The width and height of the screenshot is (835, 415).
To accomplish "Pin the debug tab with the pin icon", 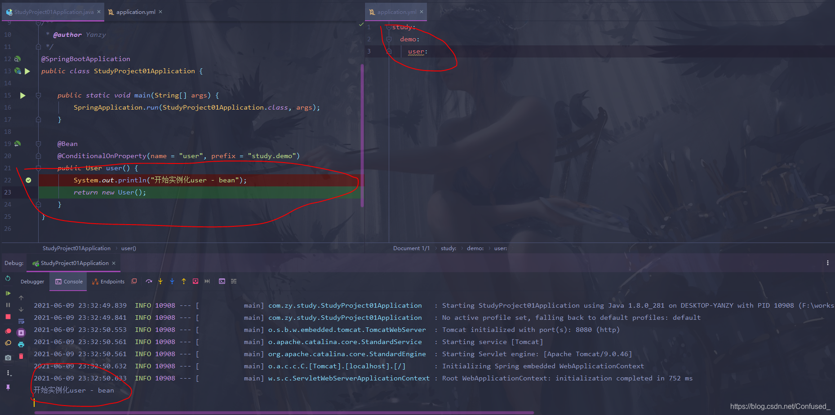I will click(x=8, y=387).
